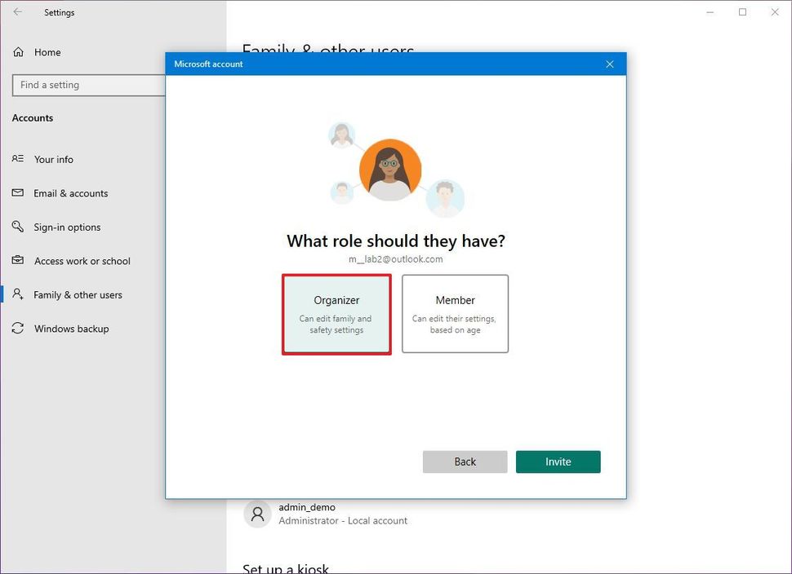Click the Windows backup sync icon
792x574 pixels.
[18, 329]
